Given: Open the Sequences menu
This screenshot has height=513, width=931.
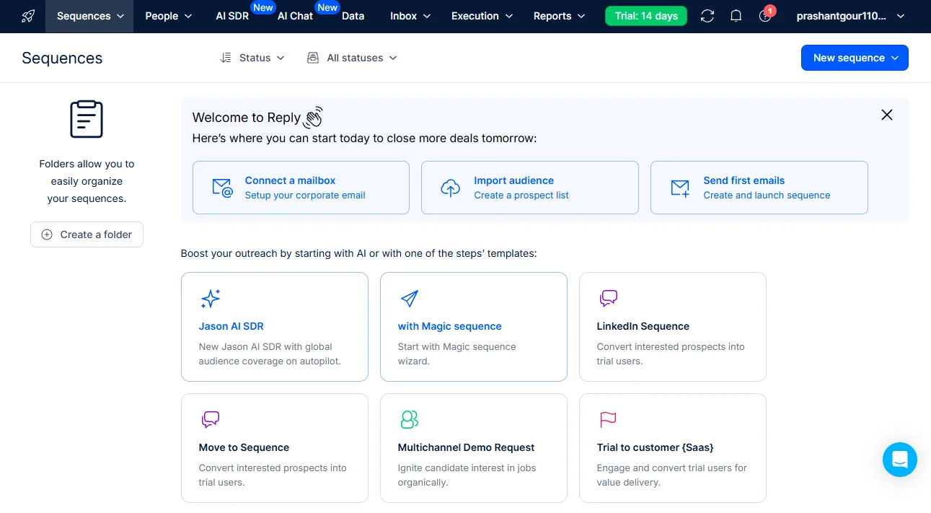Looking at the screenshot, I should [x=91, y=16].
